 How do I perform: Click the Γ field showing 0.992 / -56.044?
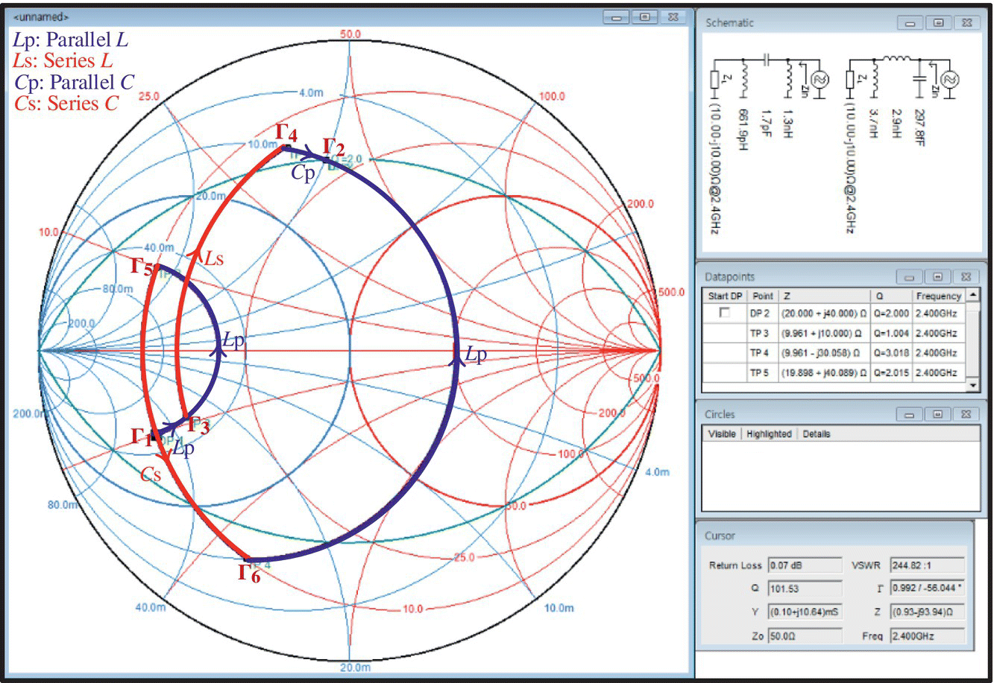pyautogui.click(x=927, y=588)
